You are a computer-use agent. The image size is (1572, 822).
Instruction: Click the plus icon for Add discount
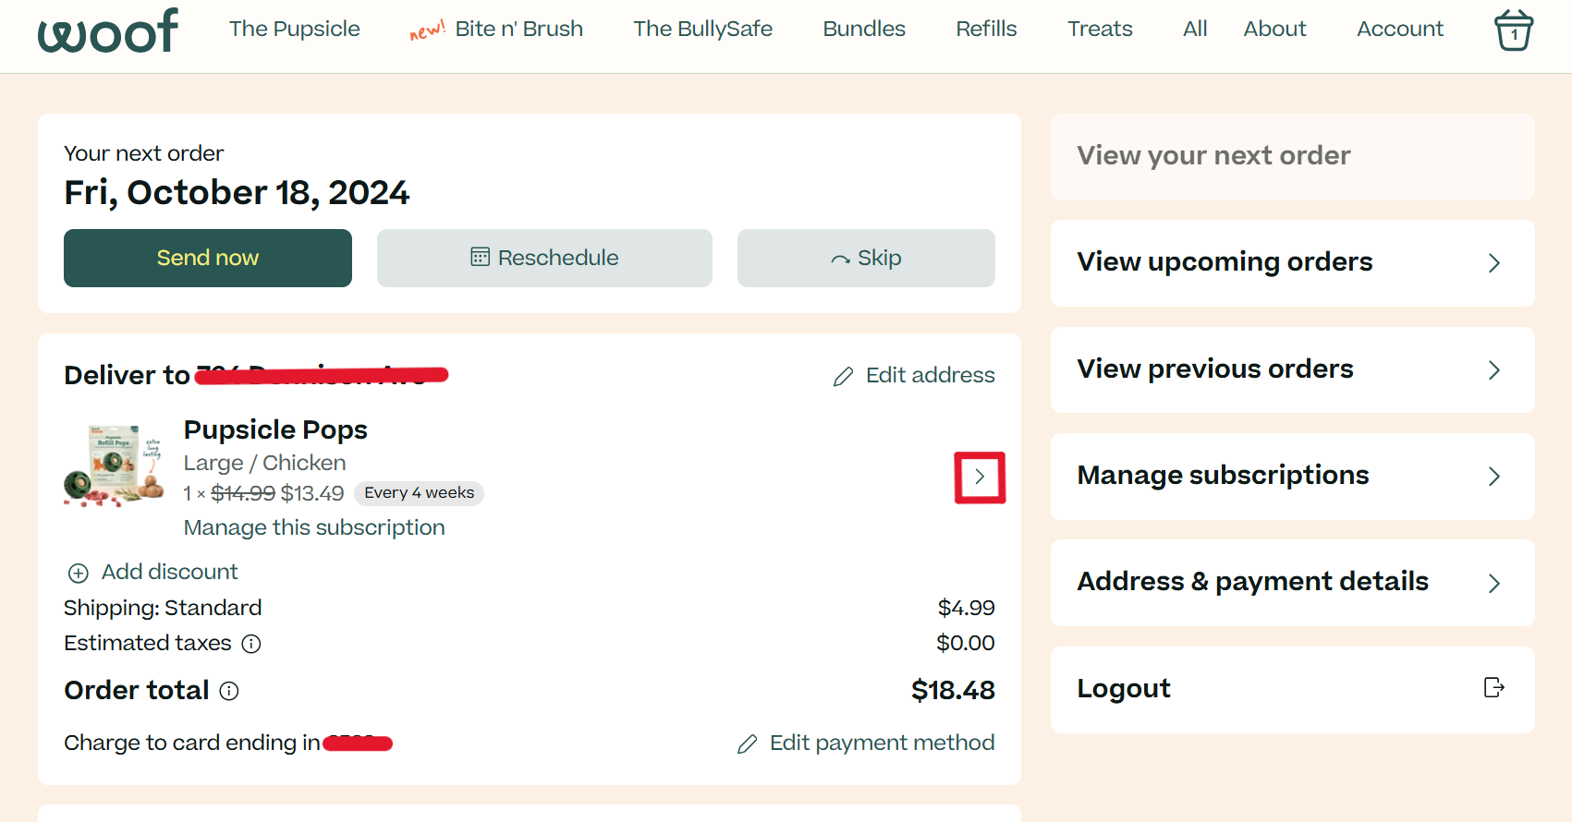point(79,574)
